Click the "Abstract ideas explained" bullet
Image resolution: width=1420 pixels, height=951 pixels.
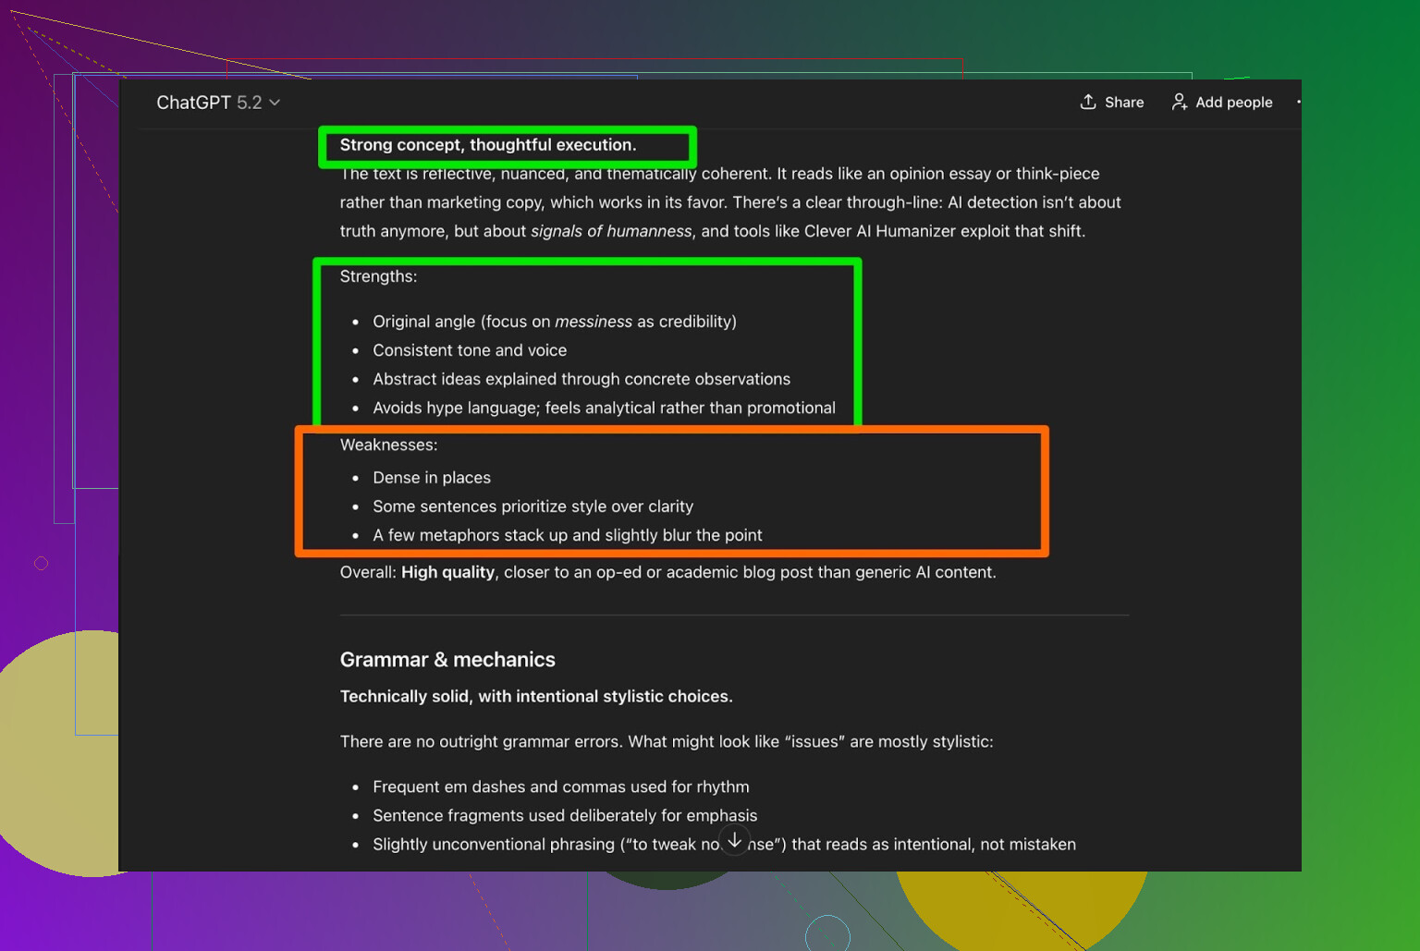(581, 379)
